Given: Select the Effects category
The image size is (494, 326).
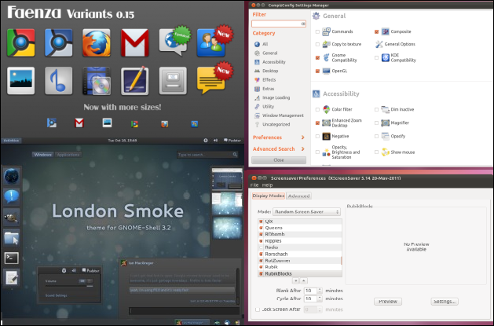Looking at the screenshot, I should click(x=269, y=79).
